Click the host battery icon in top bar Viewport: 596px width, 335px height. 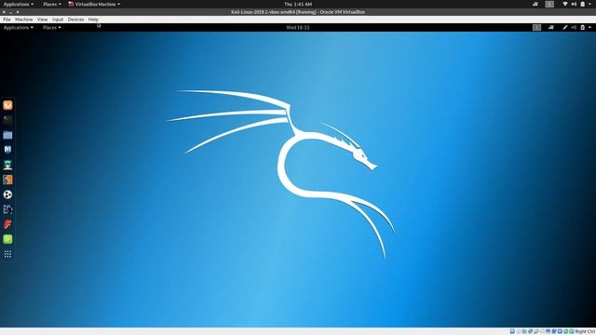[x=583, y=4]
